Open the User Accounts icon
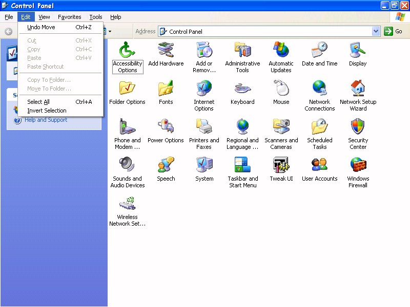The height and width of the screenshot is (307, 410). tap(319, 164)
